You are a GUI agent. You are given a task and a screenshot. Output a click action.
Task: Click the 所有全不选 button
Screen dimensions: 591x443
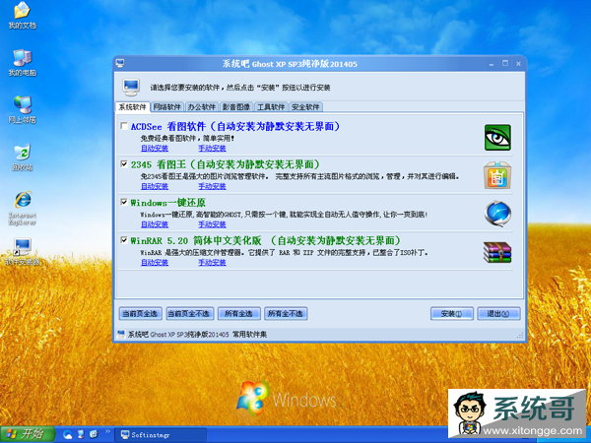click(x=286, y=313)
